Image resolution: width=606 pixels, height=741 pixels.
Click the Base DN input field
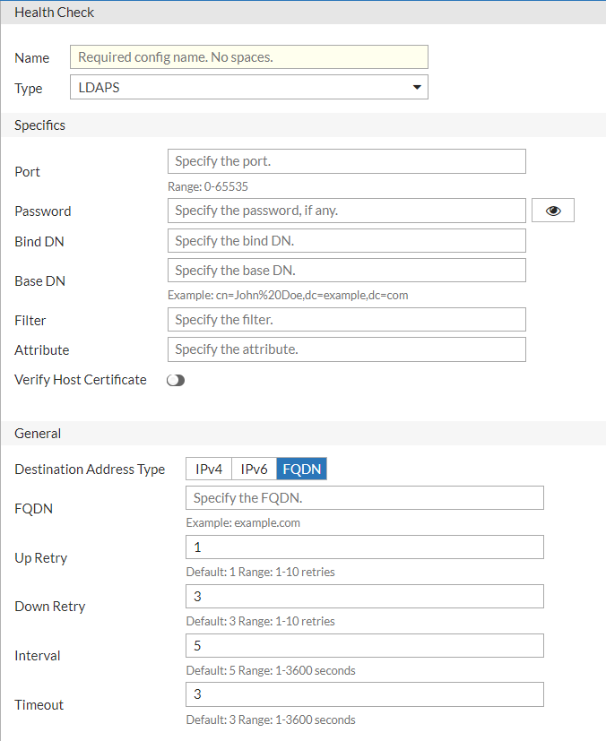[x=347, y=271]
